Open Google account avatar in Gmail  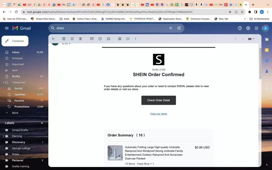point(265,28)
